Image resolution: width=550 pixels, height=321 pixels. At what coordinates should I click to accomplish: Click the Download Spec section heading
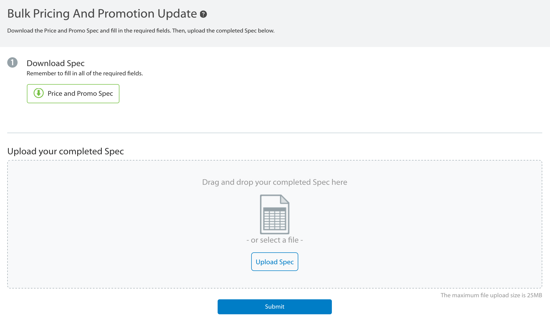point(56,63)
